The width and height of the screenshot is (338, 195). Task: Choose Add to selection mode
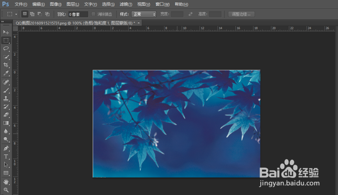point(32,14)
